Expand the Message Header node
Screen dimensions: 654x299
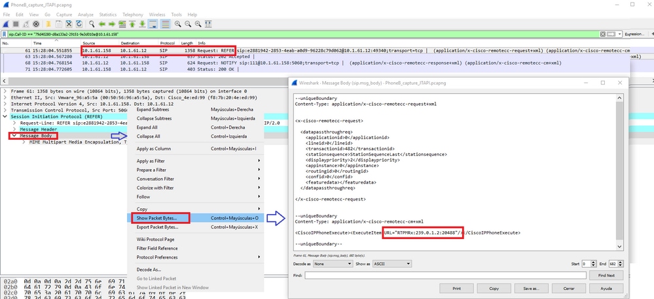tap(14, 129)
